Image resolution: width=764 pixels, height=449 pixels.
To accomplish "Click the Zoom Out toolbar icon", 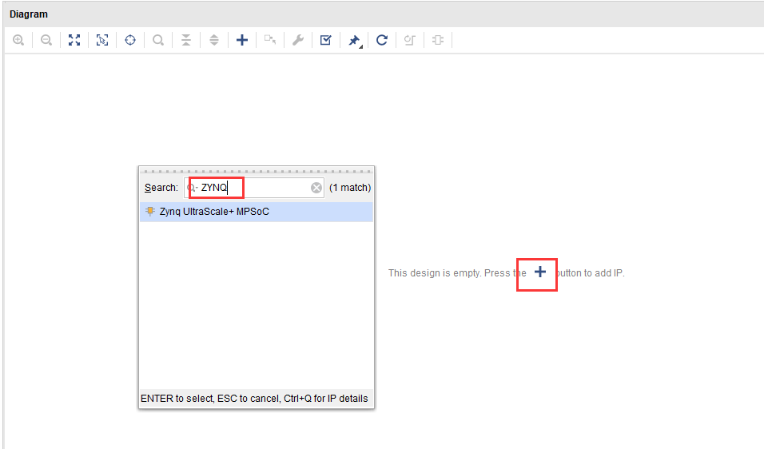I will [46, 40].
